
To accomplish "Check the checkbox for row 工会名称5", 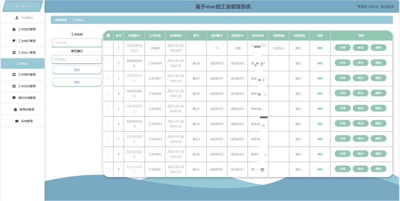I will point(108,109).
